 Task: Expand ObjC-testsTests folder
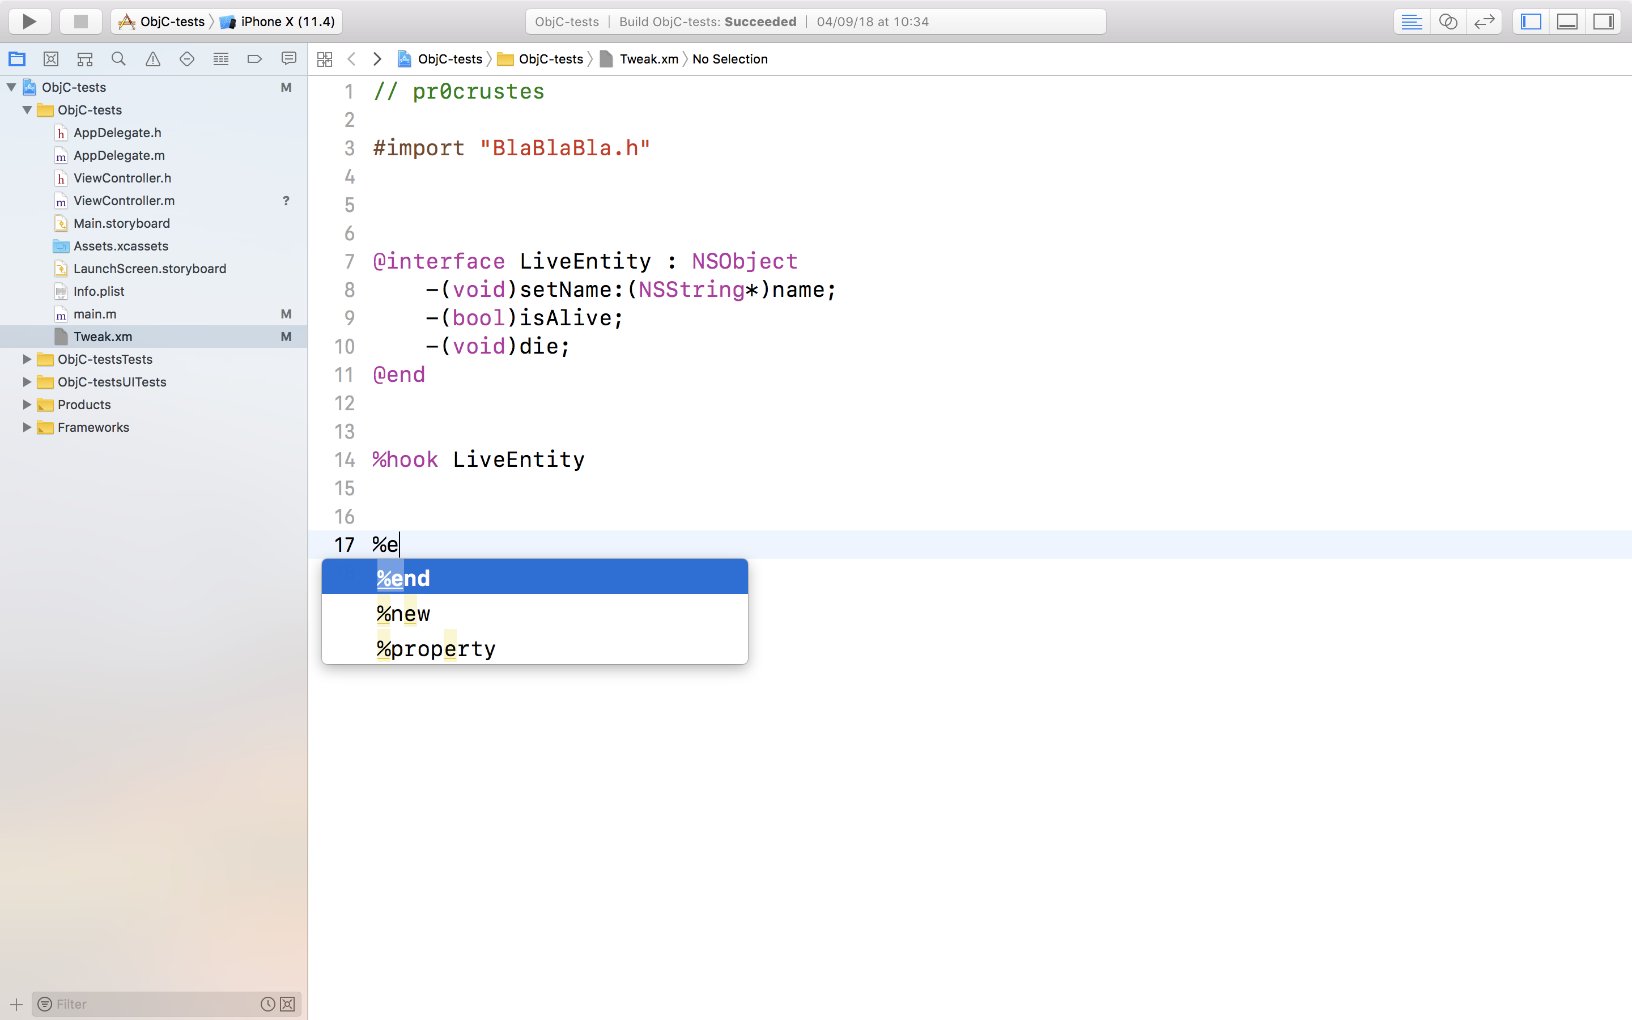coord(26,358)
